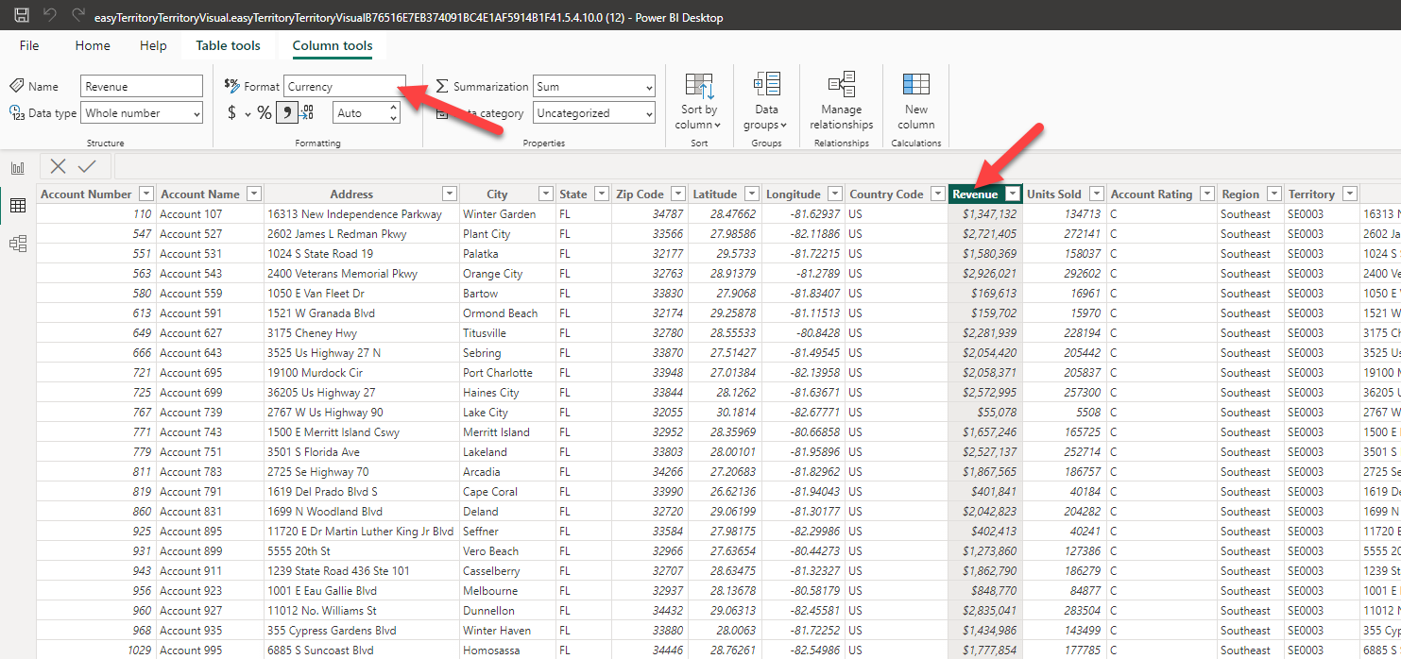Open the File menu
Image resolution: width=1401 pixels, height=659 pixels.
pyautogui.click(x=28, y=45)
